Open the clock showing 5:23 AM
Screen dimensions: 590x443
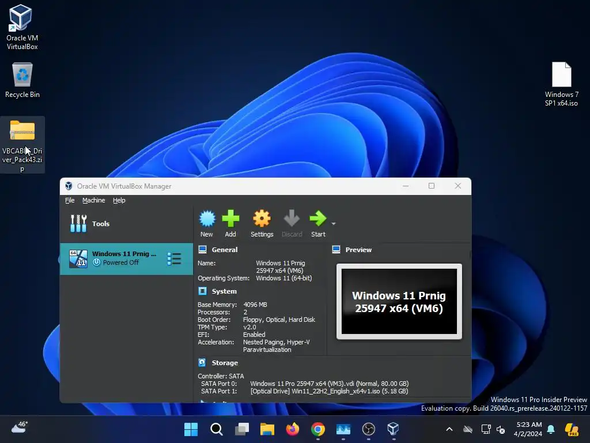[528, 429]
